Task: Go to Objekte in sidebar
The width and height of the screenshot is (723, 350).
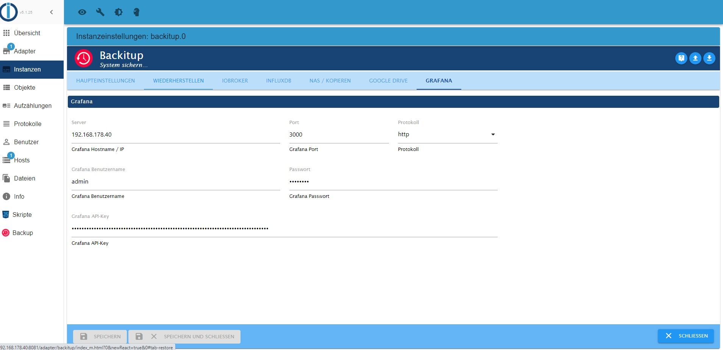Action: point(25,87)
